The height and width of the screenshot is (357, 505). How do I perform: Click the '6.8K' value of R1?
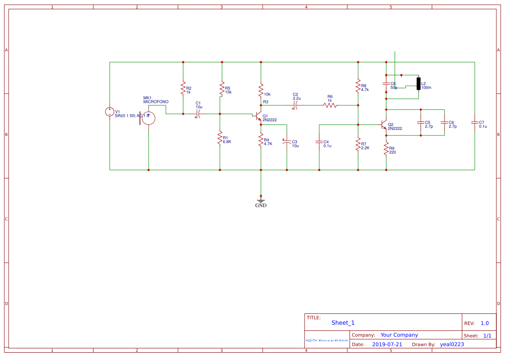point(227,142)
